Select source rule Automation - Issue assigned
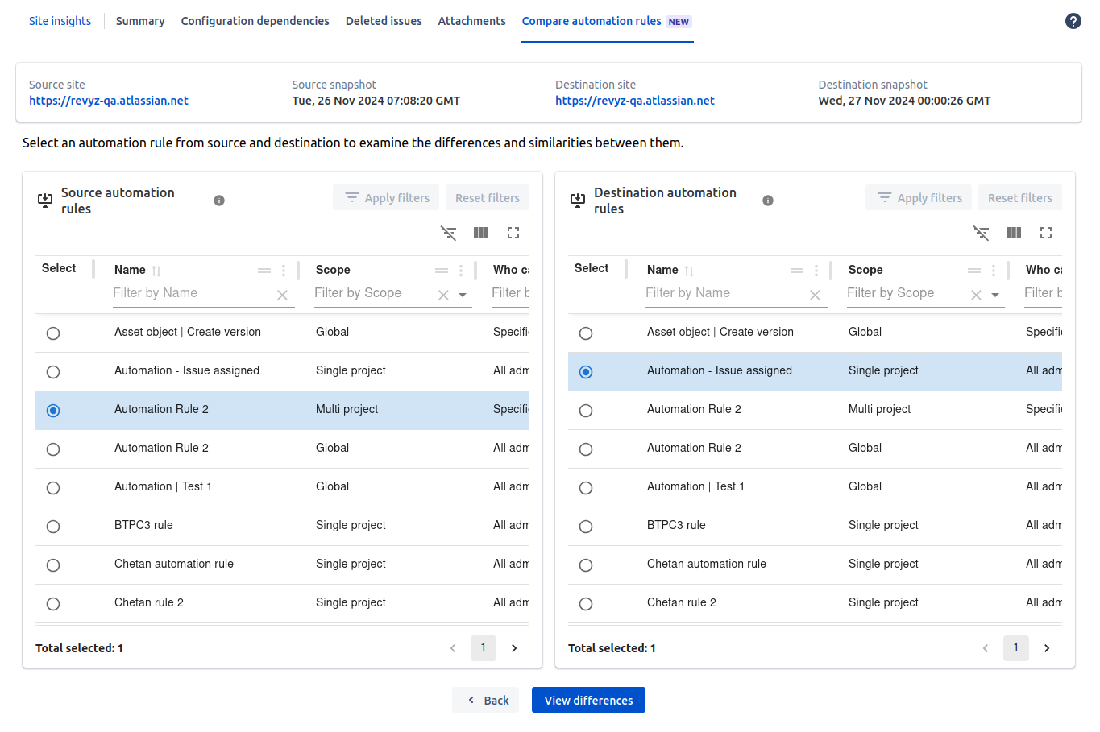 click(53, 372)
